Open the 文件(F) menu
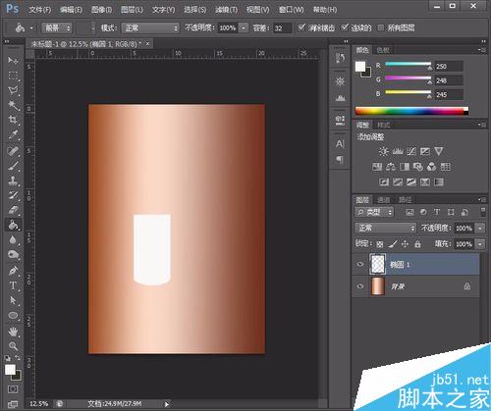 tap(39, 10)
